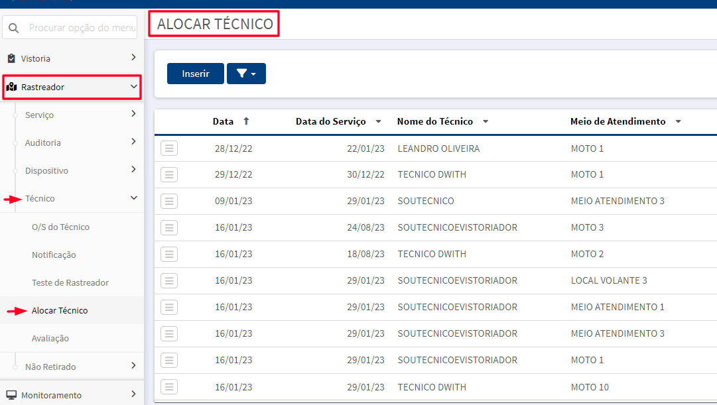Open Não Retirado menu entry
Viewport: 717px width, 405px height.
(x=50, y=367)
